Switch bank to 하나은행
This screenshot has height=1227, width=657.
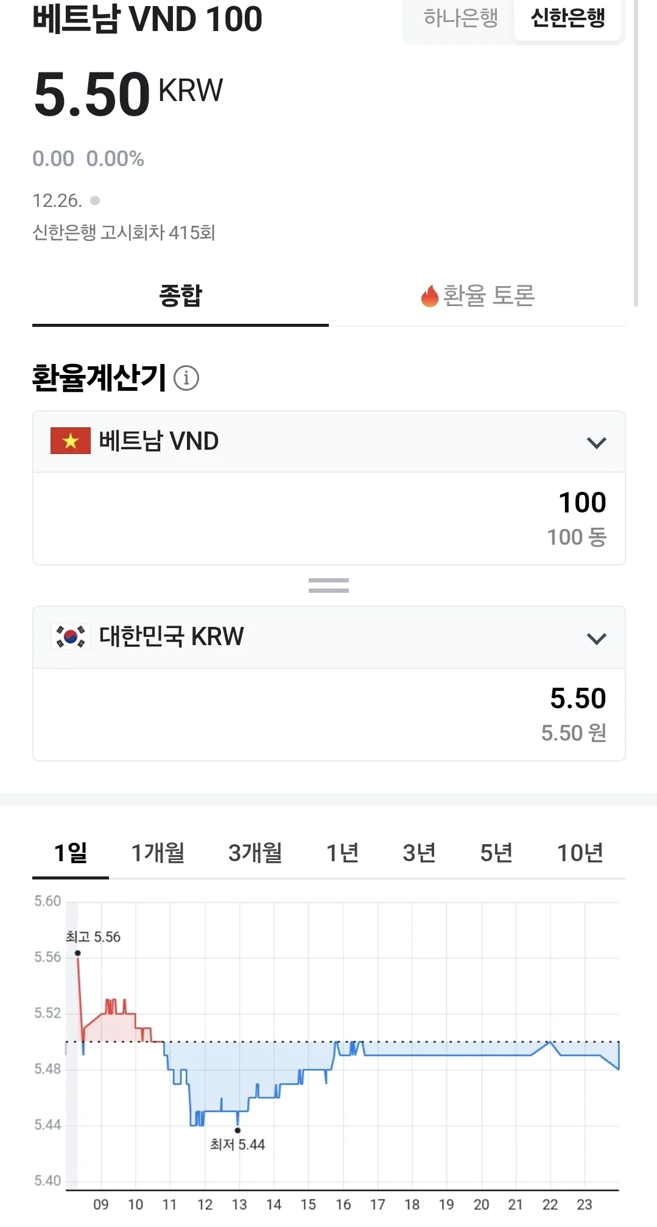tap(461, 18)
